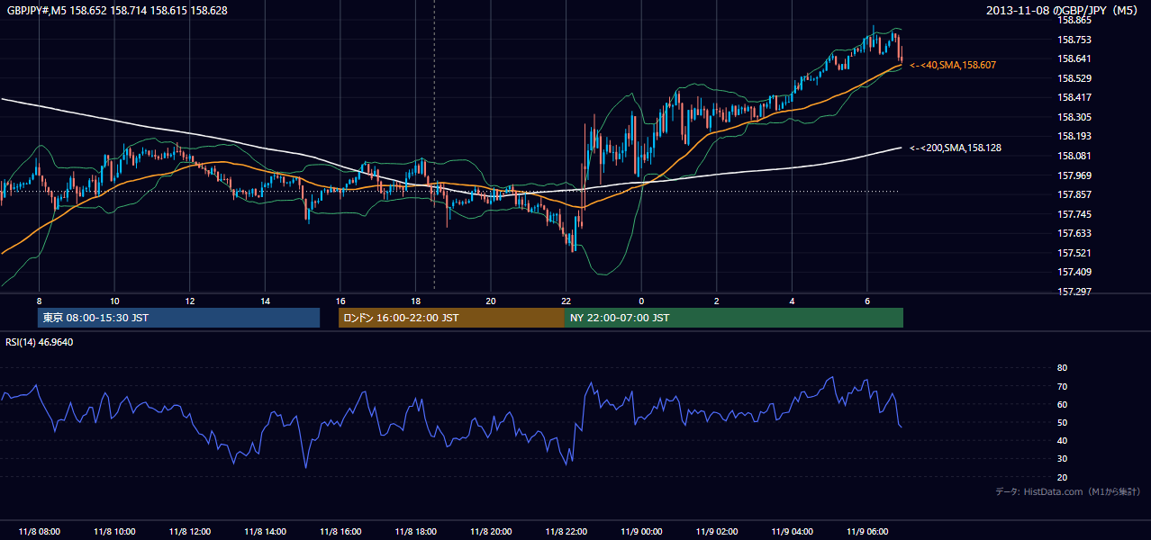Click price axis value 158.417
This screenshot has width=1151, height=540.
point(1074,98)
